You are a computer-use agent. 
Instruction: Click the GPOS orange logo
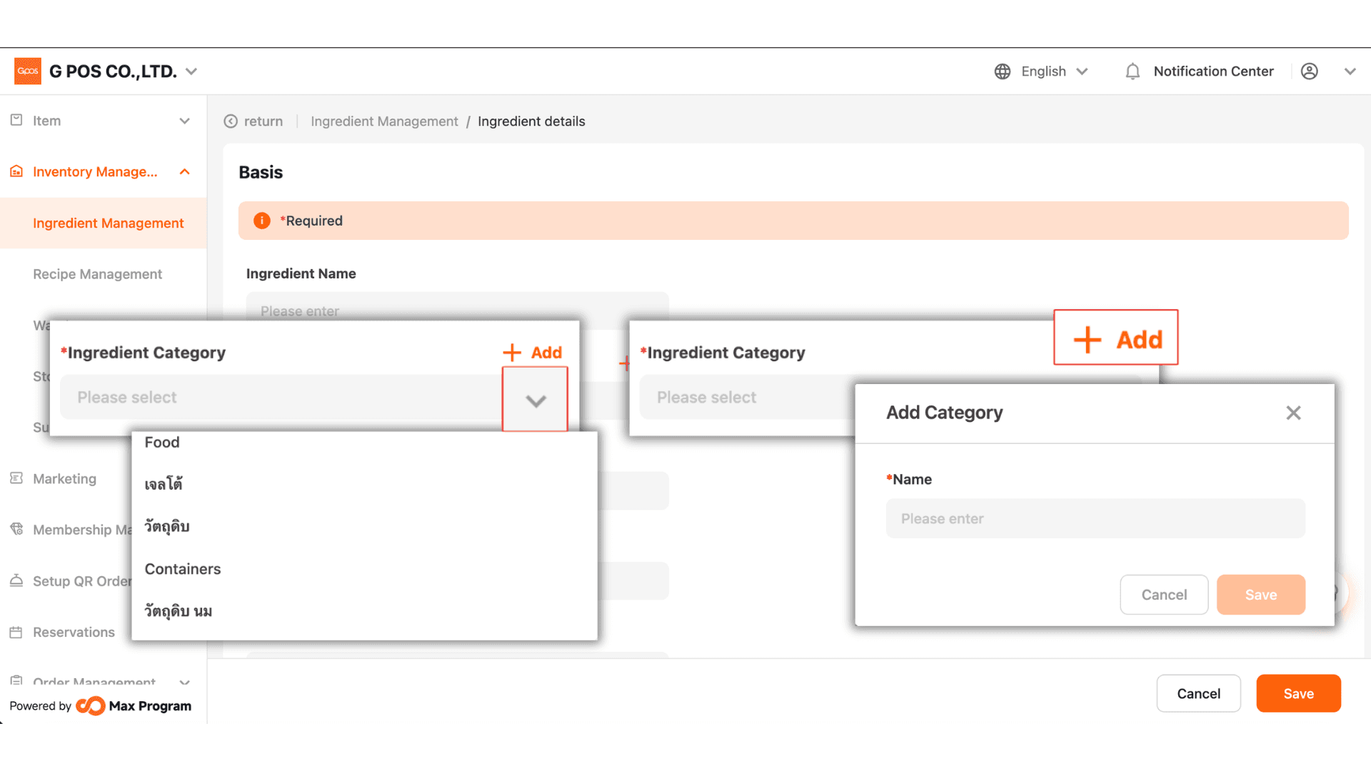pos(28,71)
